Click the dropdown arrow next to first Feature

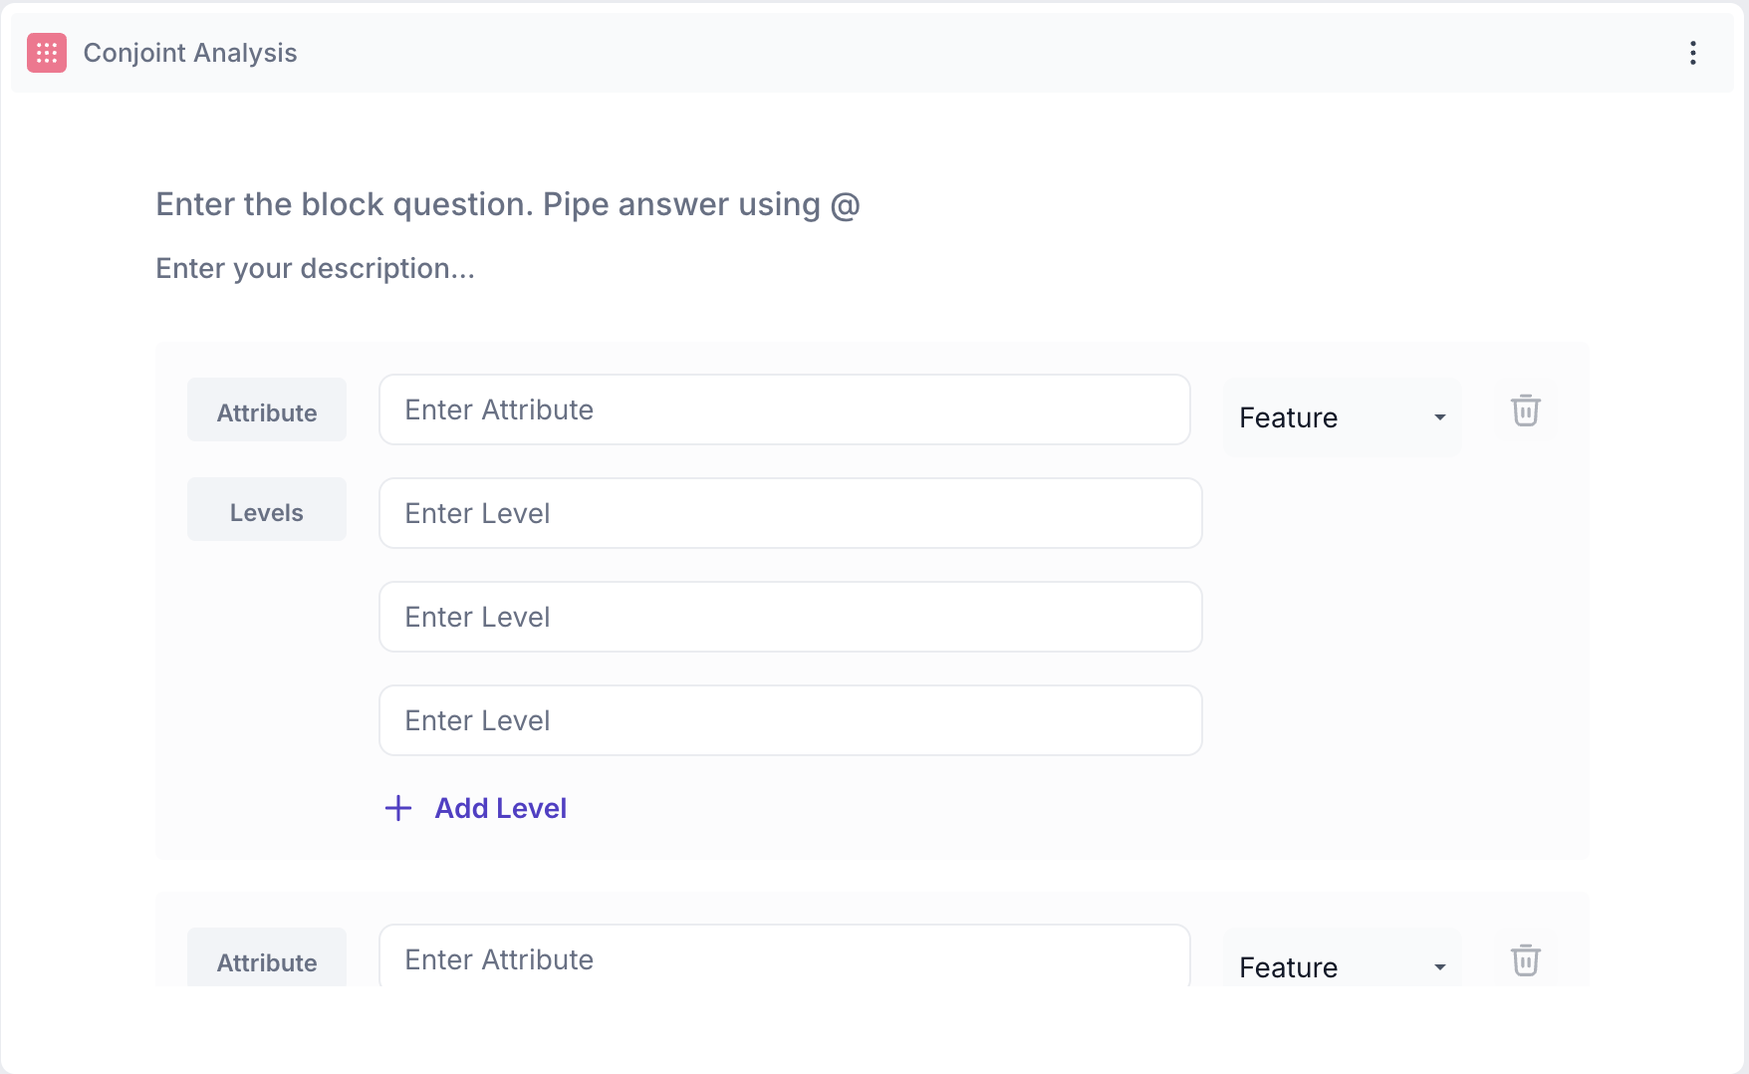(1439, 417)
